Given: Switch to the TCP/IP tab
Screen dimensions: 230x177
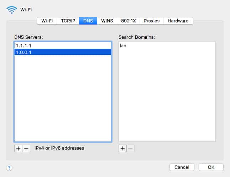Looking at the screenshot, I should (x=68, y=21).
